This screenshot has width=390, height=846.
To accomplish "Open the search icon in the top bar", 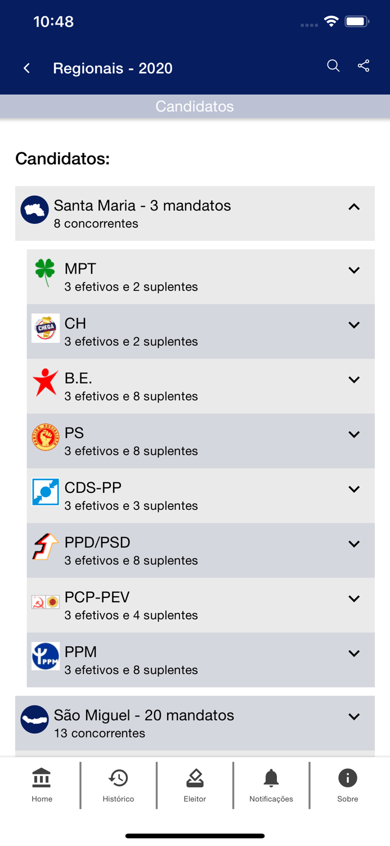I will click(x=333, y=66).
